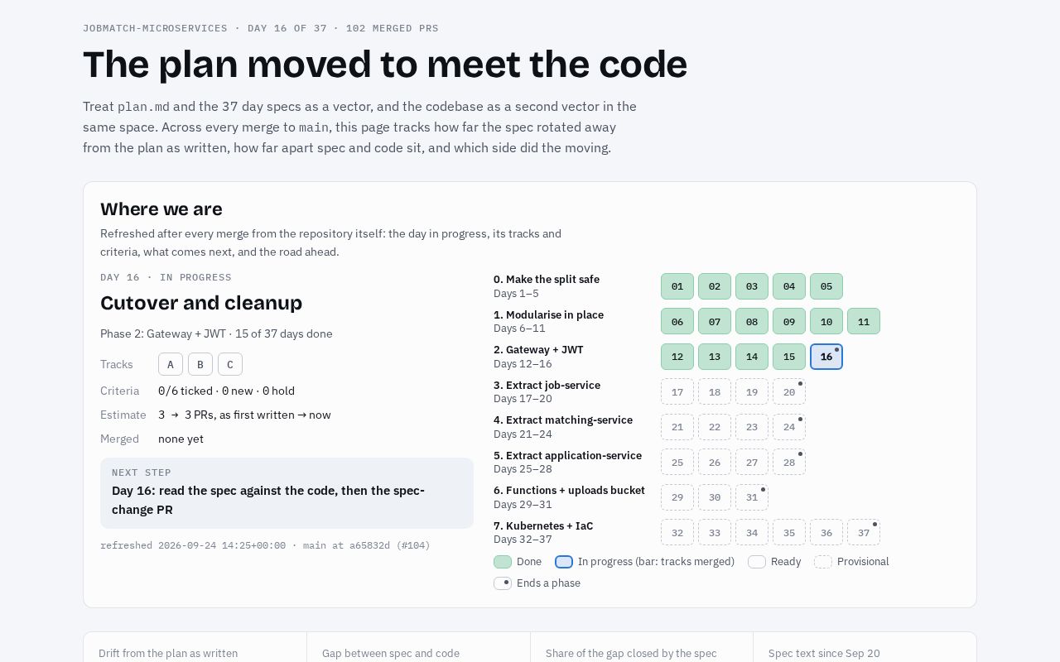Select Track B chip
Image resolution: width=1060 pixels, height=662 pixels.
pyautogui.click(x=200, y=364)
